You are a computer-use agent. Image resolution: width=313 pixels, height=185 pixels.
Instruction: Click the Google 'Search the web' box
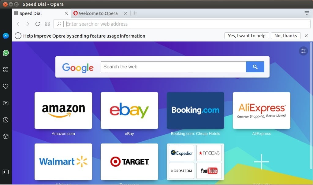[x=173, y=67]
